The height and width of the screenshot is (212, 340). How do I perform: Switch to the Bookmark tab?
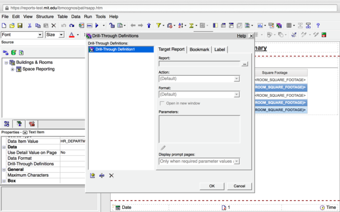pyautogui.click(x=199, y=49)
